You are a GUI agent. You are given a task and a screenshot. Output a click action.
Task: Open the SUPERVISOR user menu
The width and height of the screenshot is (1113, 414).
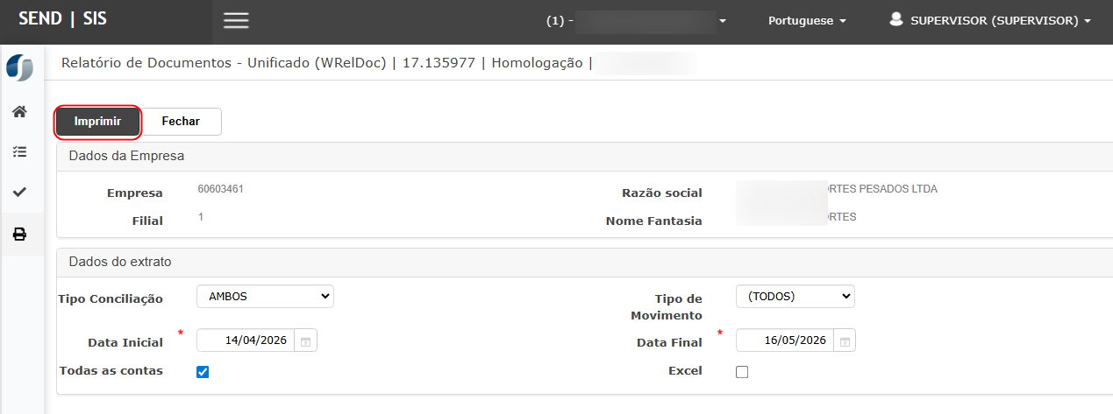(1000, 21)
